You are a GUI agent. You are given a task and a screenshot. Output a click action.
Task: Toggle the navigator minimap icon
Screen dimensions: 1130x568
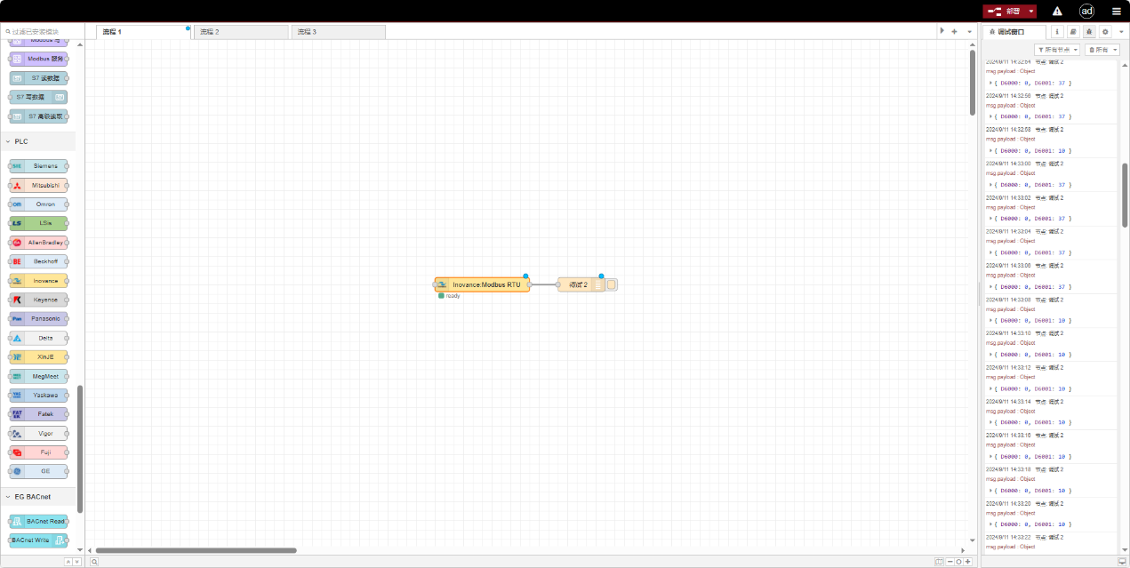[939, 562]
